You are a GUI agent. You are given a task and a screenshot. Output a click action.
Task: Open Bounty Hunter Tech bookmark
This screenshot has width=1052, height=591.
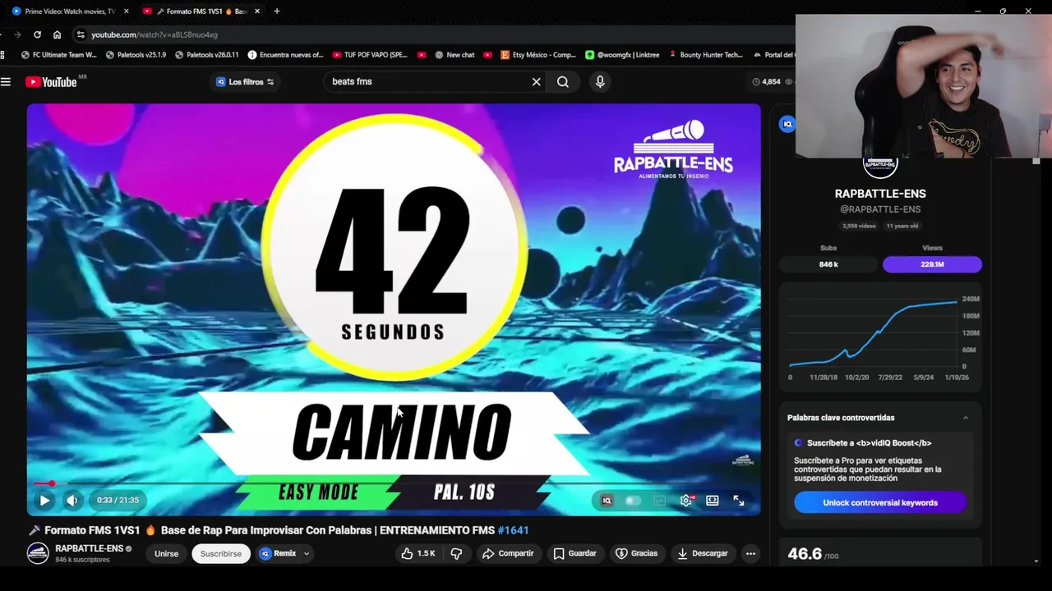705,55
